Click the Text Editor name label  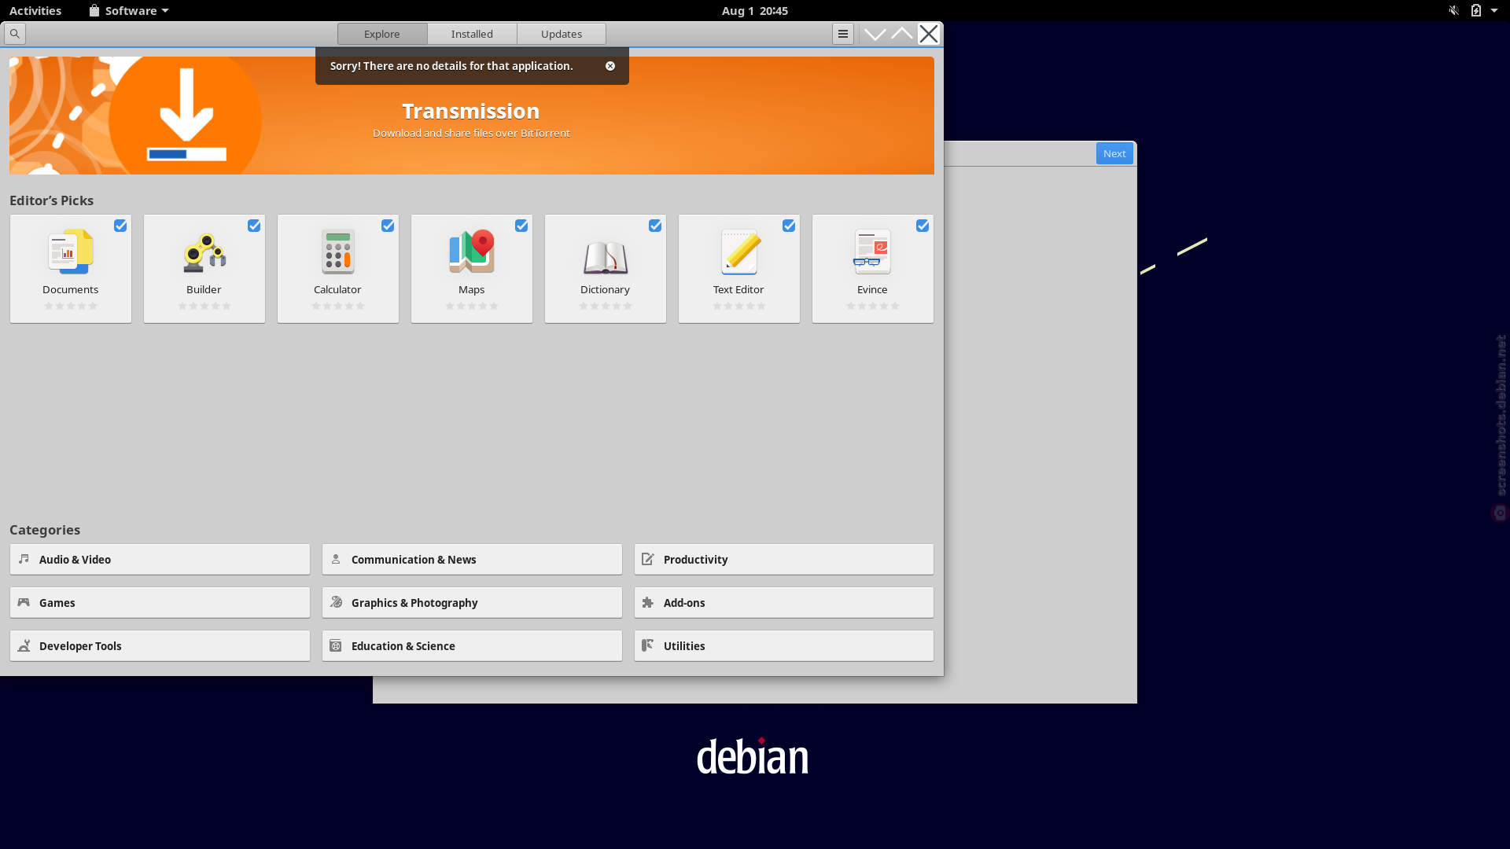pyautogui.click(x=738, y=289)
